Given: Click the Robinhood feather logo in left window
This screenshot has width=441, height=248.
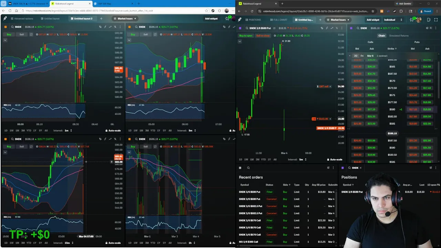Looking at the screenshot, I should [5, 19].
